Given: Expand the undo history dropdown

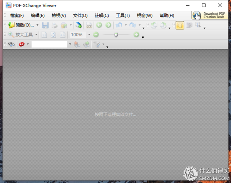Looking at the screenshot, I should pos(126,25).
